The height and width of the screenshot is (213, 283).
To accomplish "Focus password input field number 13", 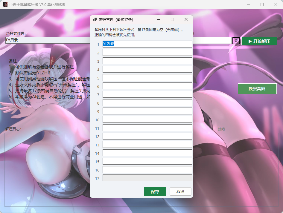I will [x=147, y=145].
